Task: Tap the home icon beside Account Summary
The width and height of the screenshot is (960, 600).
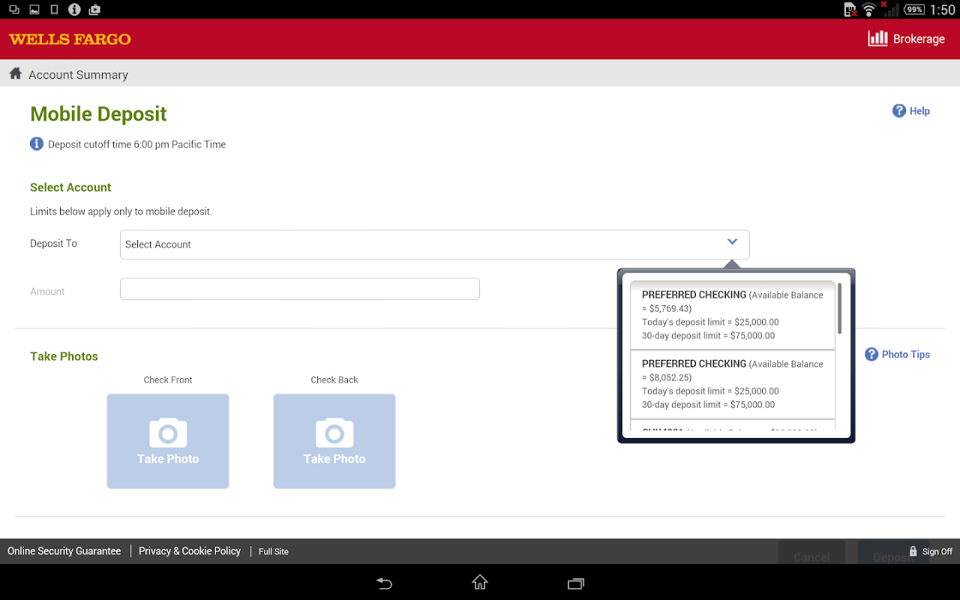Action: [x=15, y=73]
